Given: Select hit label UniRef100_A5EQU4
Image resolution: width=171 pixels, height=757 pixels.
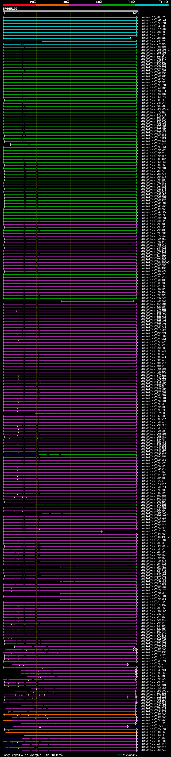Looking at the screenshot, I should click(153, 596).
